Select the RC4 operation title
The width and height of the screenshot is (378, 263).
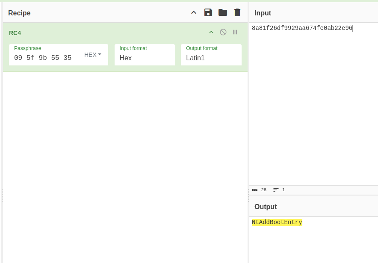coord(15,33)
